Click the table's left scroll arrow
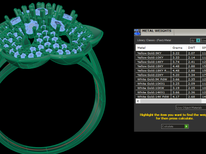The height and width of the screenshot is (154, 206). 138,101
